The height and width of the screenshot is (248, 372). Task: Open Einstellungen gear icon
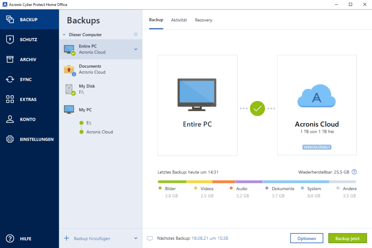pos(10,139)
